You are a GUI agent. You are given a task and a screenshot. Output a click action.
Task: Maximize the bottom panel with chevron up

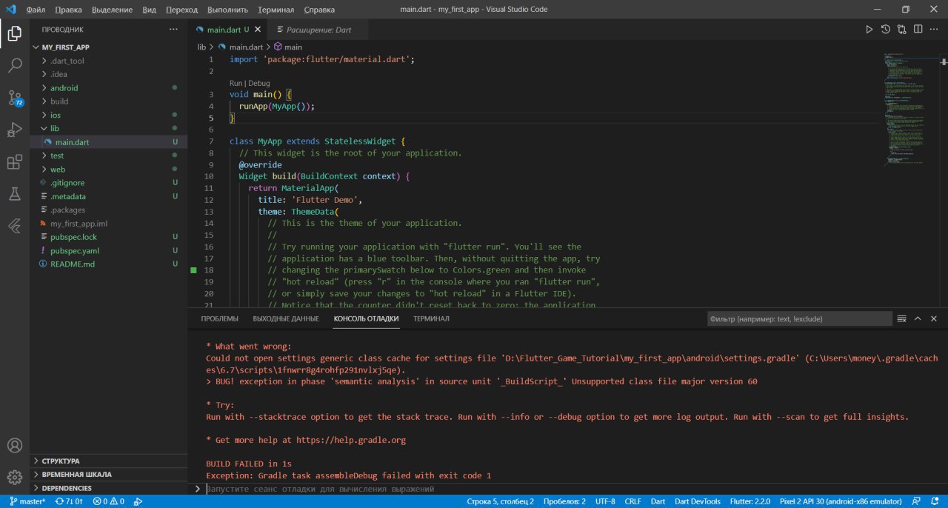point(918,318)
